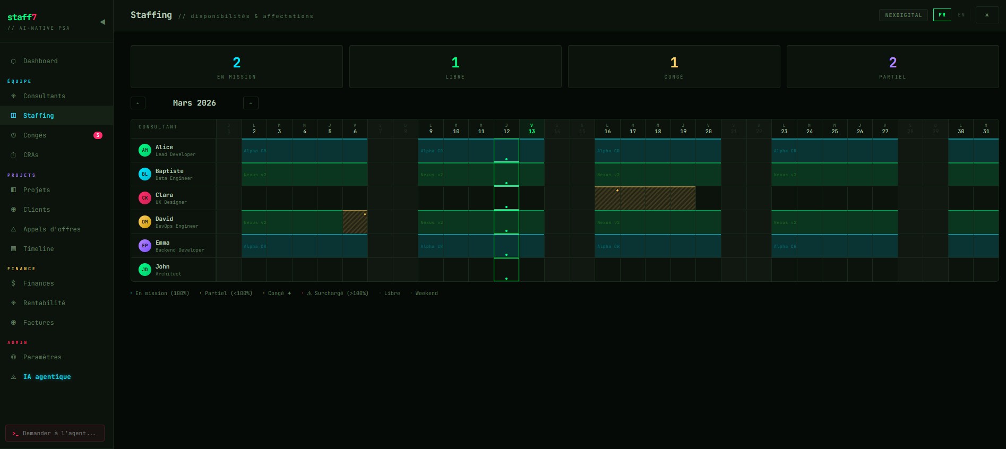Click the Libre summary card
1006x449 pixels.
click(455, 66)
